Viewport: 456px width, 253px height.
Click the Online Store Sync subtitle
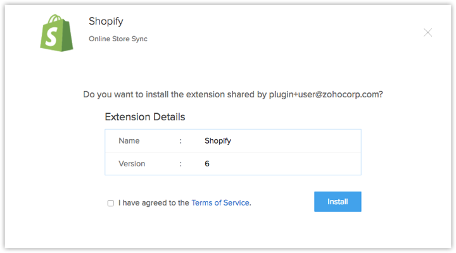tap(118, 39)
